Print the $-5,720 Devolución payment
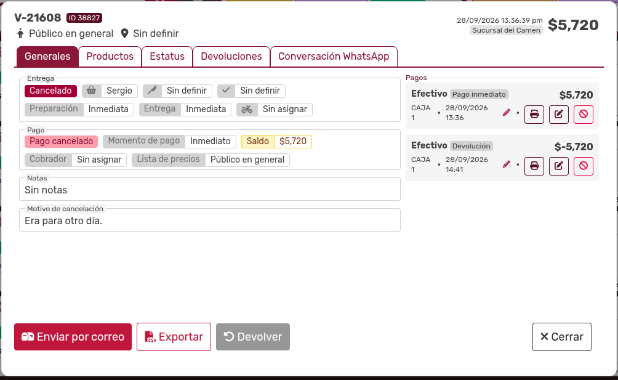The image size is (618, 380). tap(534, 166)
